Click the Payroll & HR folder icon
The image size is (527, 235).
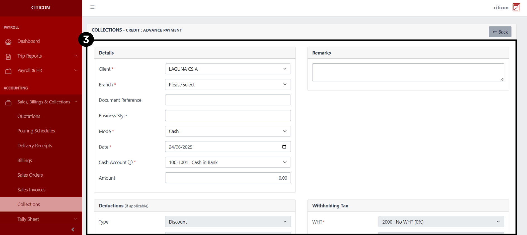pos(8,71)
